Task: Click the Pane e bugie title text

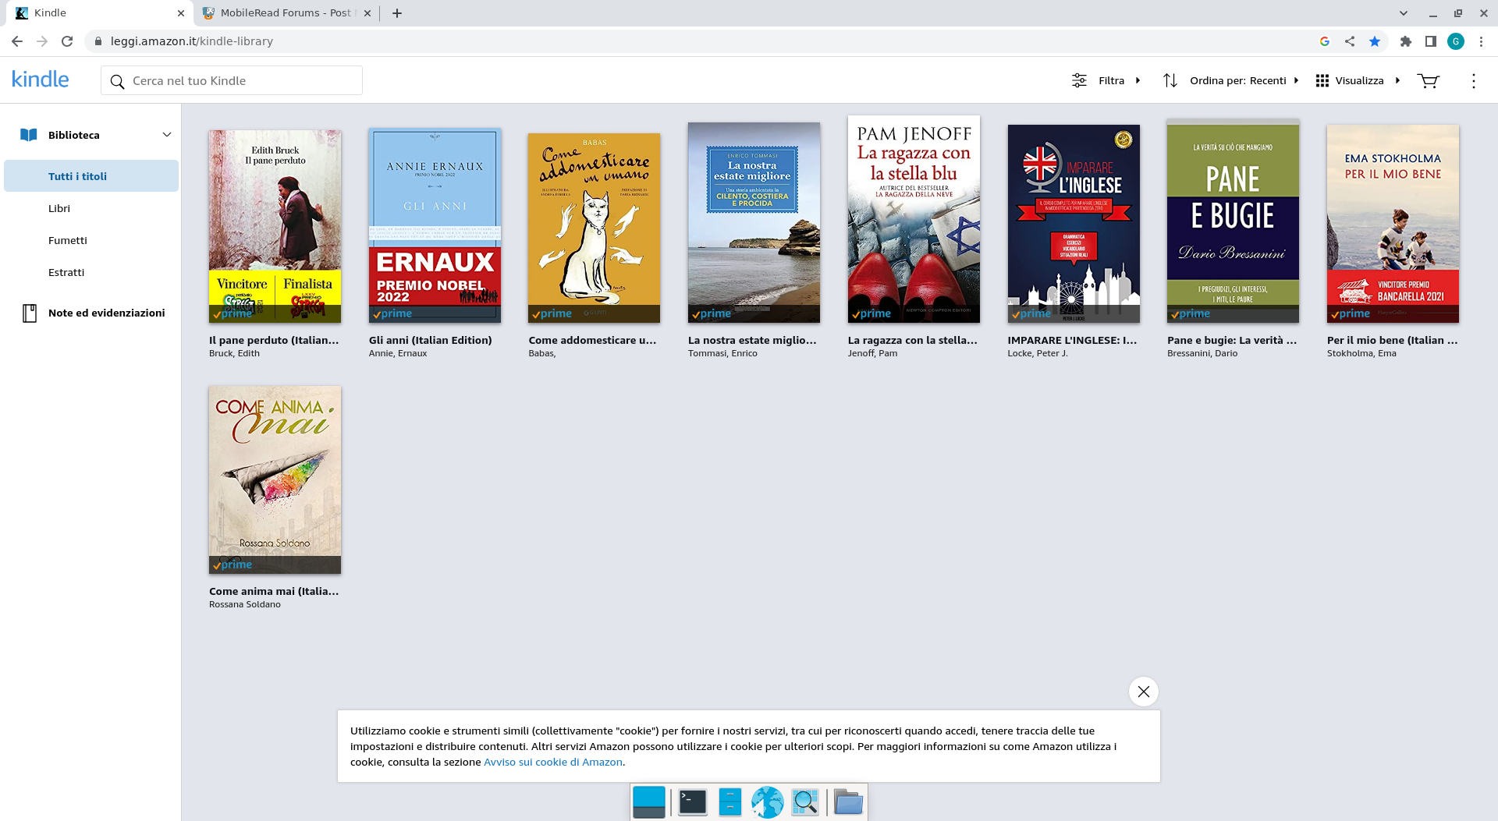Action: (x=1232, y=341)
